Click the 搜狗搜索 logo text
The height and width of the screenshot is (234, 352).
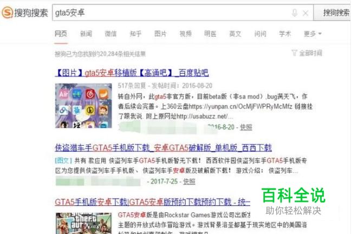click(31, 12)
